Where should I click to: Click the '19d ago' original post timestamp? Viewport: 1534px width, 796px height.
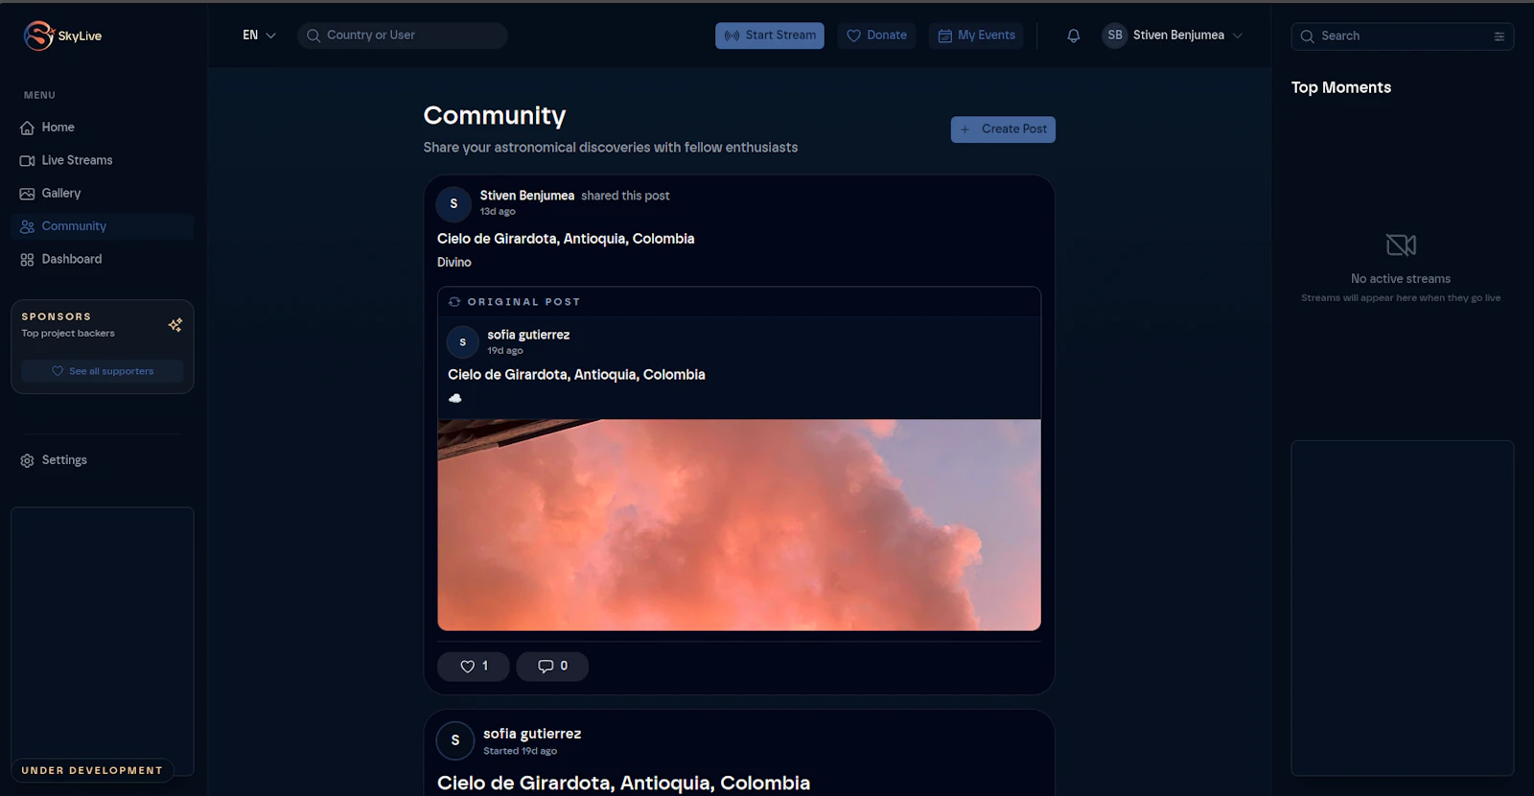[505, 351]
